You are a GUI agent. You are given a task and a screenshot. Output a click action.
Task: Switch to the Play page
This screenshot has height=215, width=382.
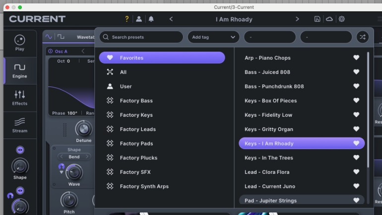pyautogui.click(x=20, y=43)
